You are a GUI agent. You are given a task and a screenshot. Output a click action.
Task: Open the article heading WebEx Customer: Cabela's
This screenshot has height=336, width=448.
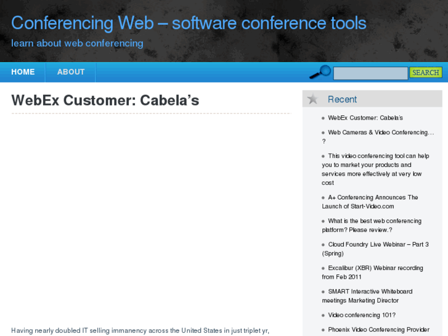[105, 100]
